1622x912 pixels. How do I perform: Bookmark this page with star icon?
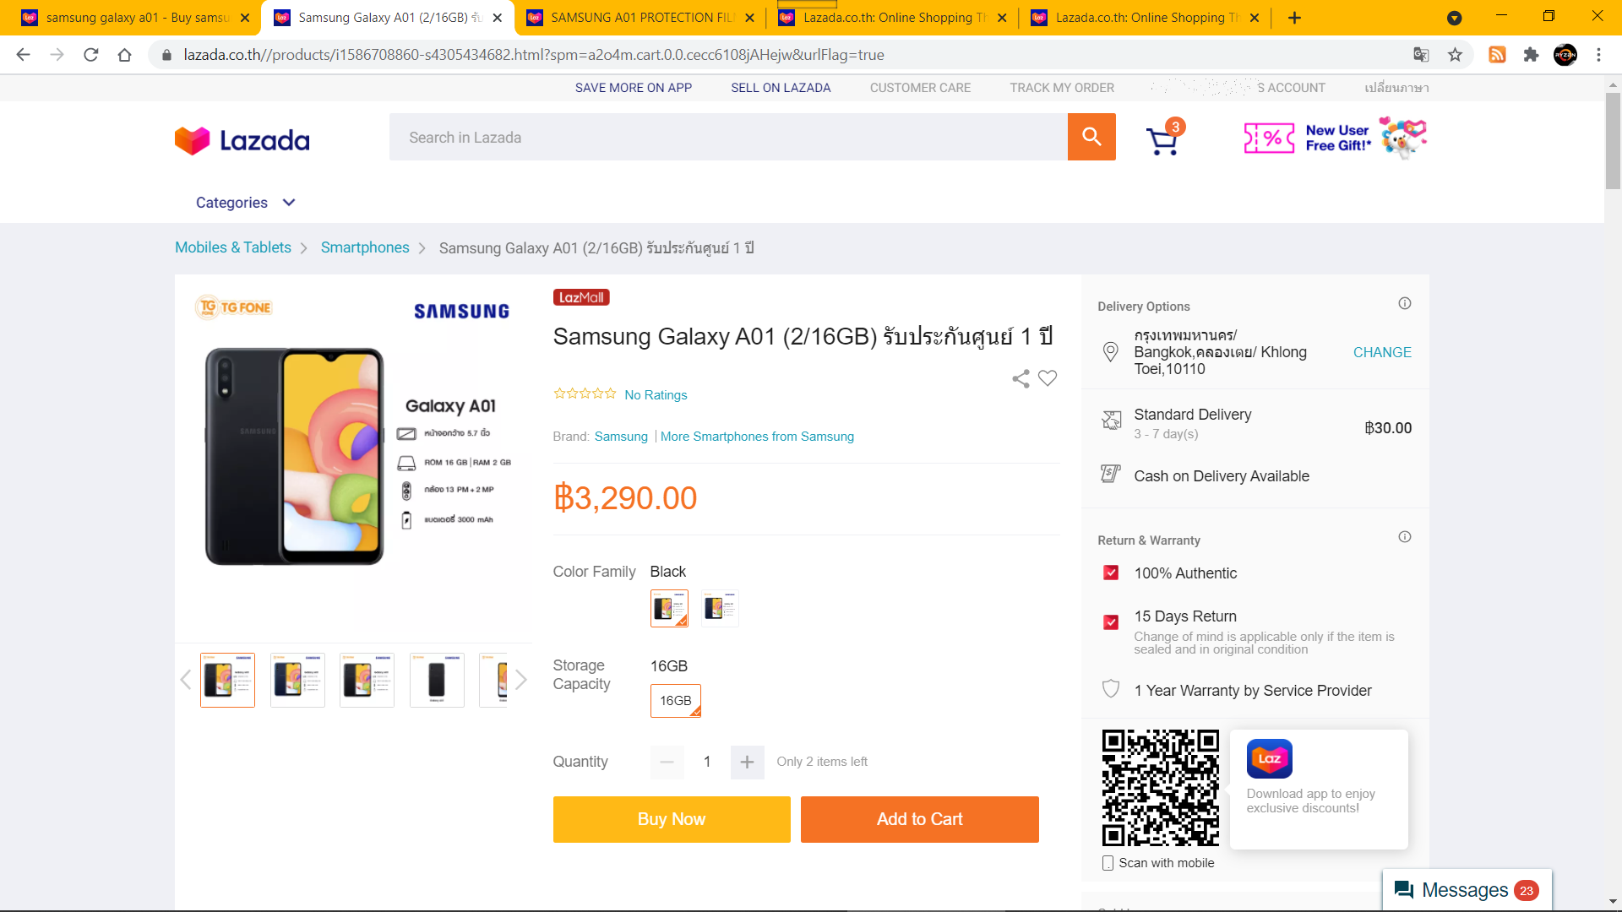coord(1455,55)
